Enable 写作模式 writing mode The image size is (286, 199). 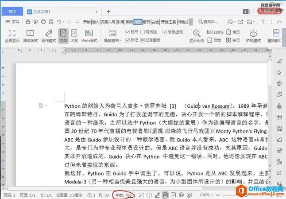[x=49, y=36]
